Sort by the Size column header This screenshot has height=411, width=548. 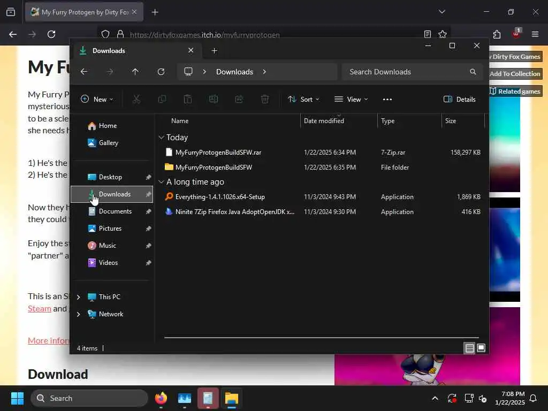[x=451, y=121]
